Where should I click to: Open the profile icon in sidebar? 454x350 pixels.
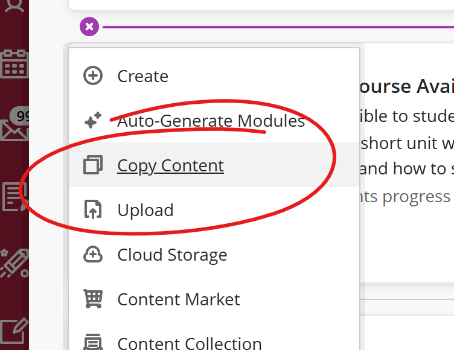click(x=14, y=6)
